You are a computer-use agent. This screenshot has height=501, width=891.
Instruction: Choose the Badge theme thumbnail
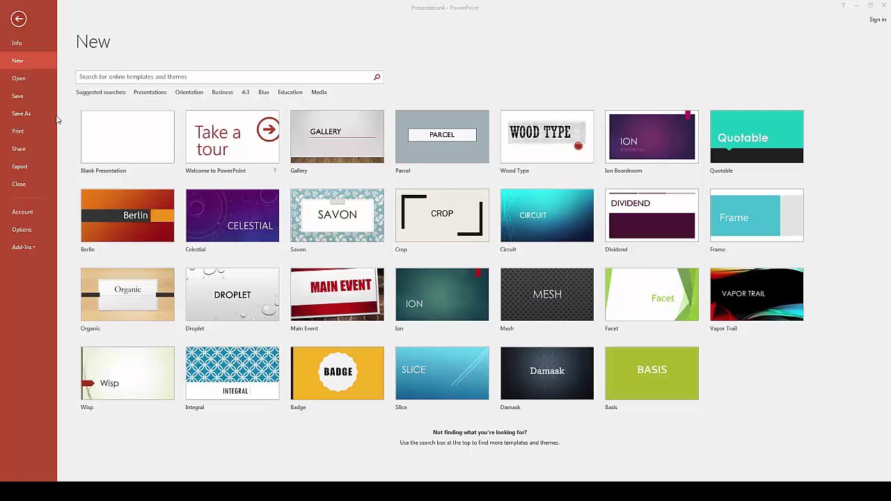[337, 374]
